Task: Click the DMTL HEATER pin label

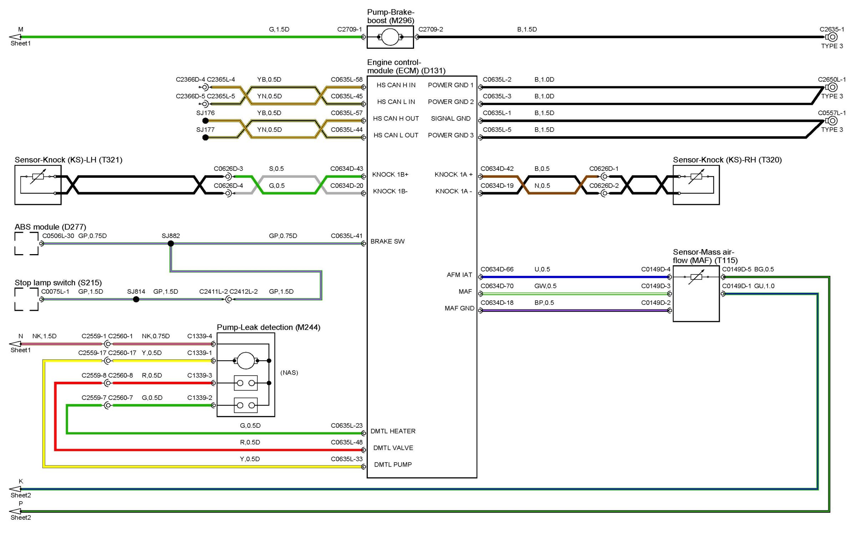Action: tap(393, 431)
